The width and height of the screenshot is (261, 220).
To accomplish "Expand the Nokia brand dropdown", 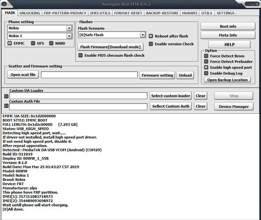I will [x=69, y=28].
